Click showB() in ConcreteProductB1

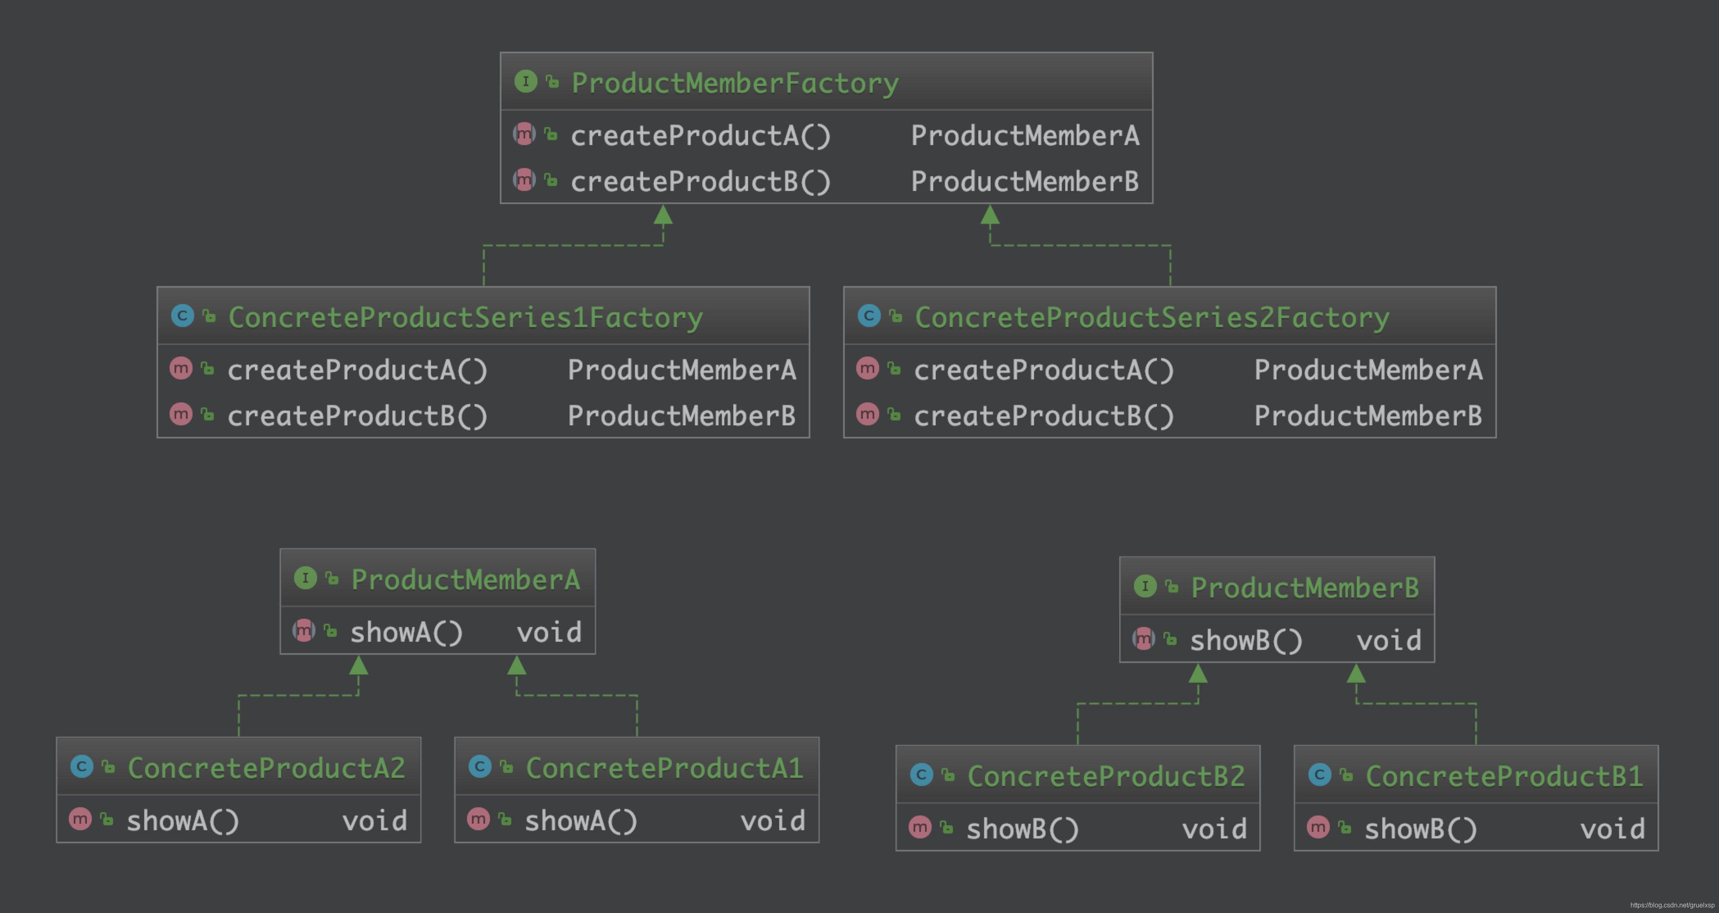pos(1421,829)
